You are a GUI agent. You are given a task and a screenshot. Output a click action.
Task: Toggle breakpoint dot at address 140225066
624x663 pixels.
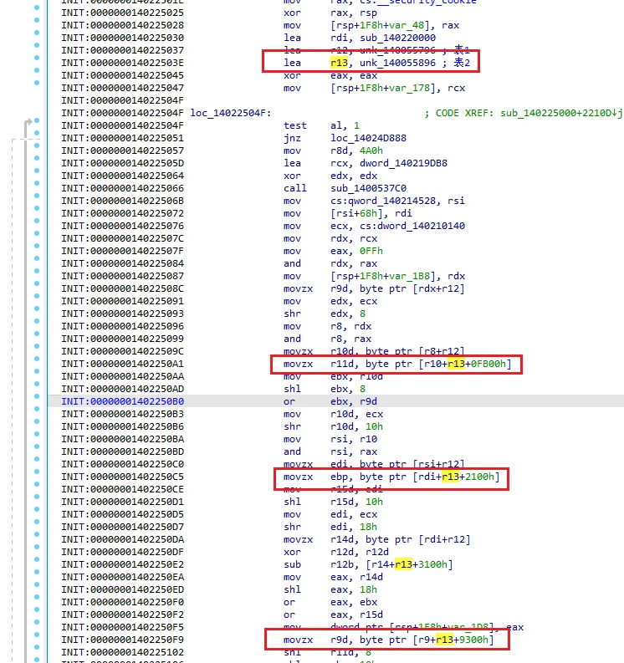pos(37,183)
